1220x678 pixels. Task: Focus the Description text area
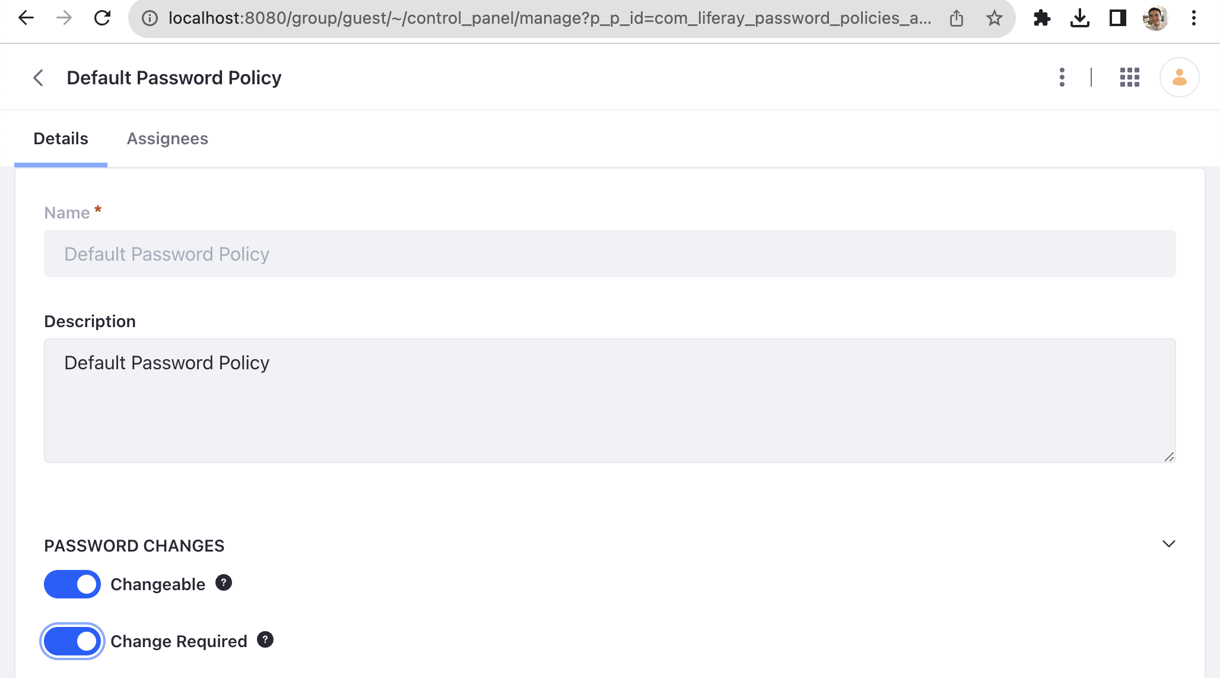point(610,401)
